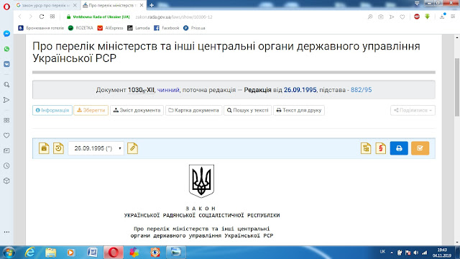Click Пошук у тексті
Screen dimensions: 460x259
(x=247, y=110)
